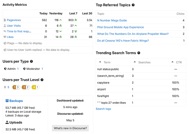This screenshot has height=134, width=189.
Task: Open the N Number Mega Guide topic
Action: pos(112,20)
